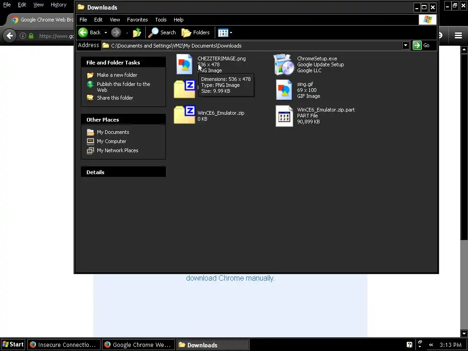Go to My Network Places
This screenshot has width=468, height=351.
(x=117, y=150)
